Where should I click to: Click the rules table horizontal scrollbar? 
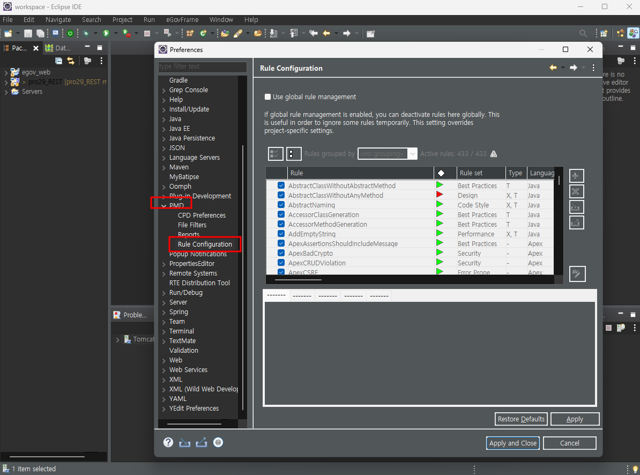(x=298, y=280)
